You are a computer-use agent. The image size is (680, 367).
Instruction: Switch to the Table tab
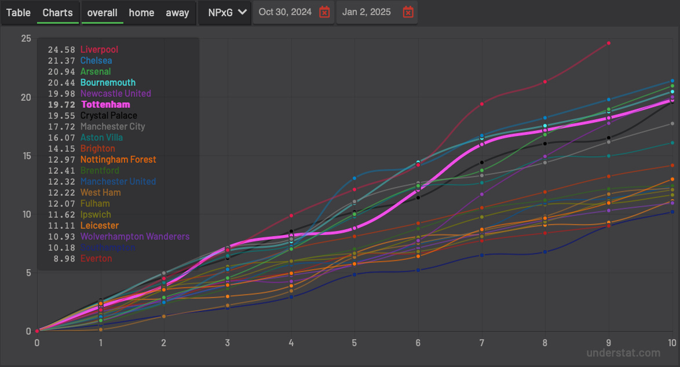click(x=18, y=13)
